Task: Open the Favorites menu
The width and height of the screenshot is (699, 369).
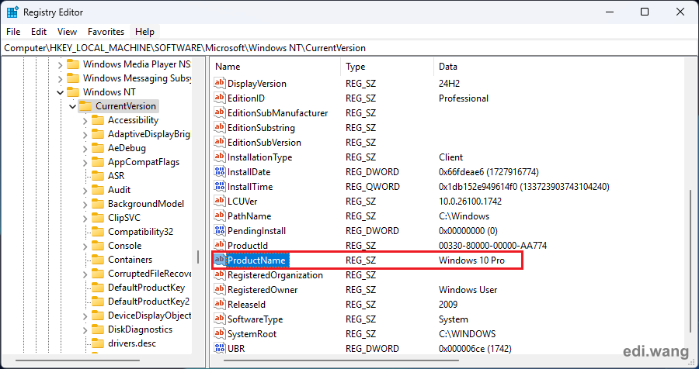Action: click(x=106, y=32)
